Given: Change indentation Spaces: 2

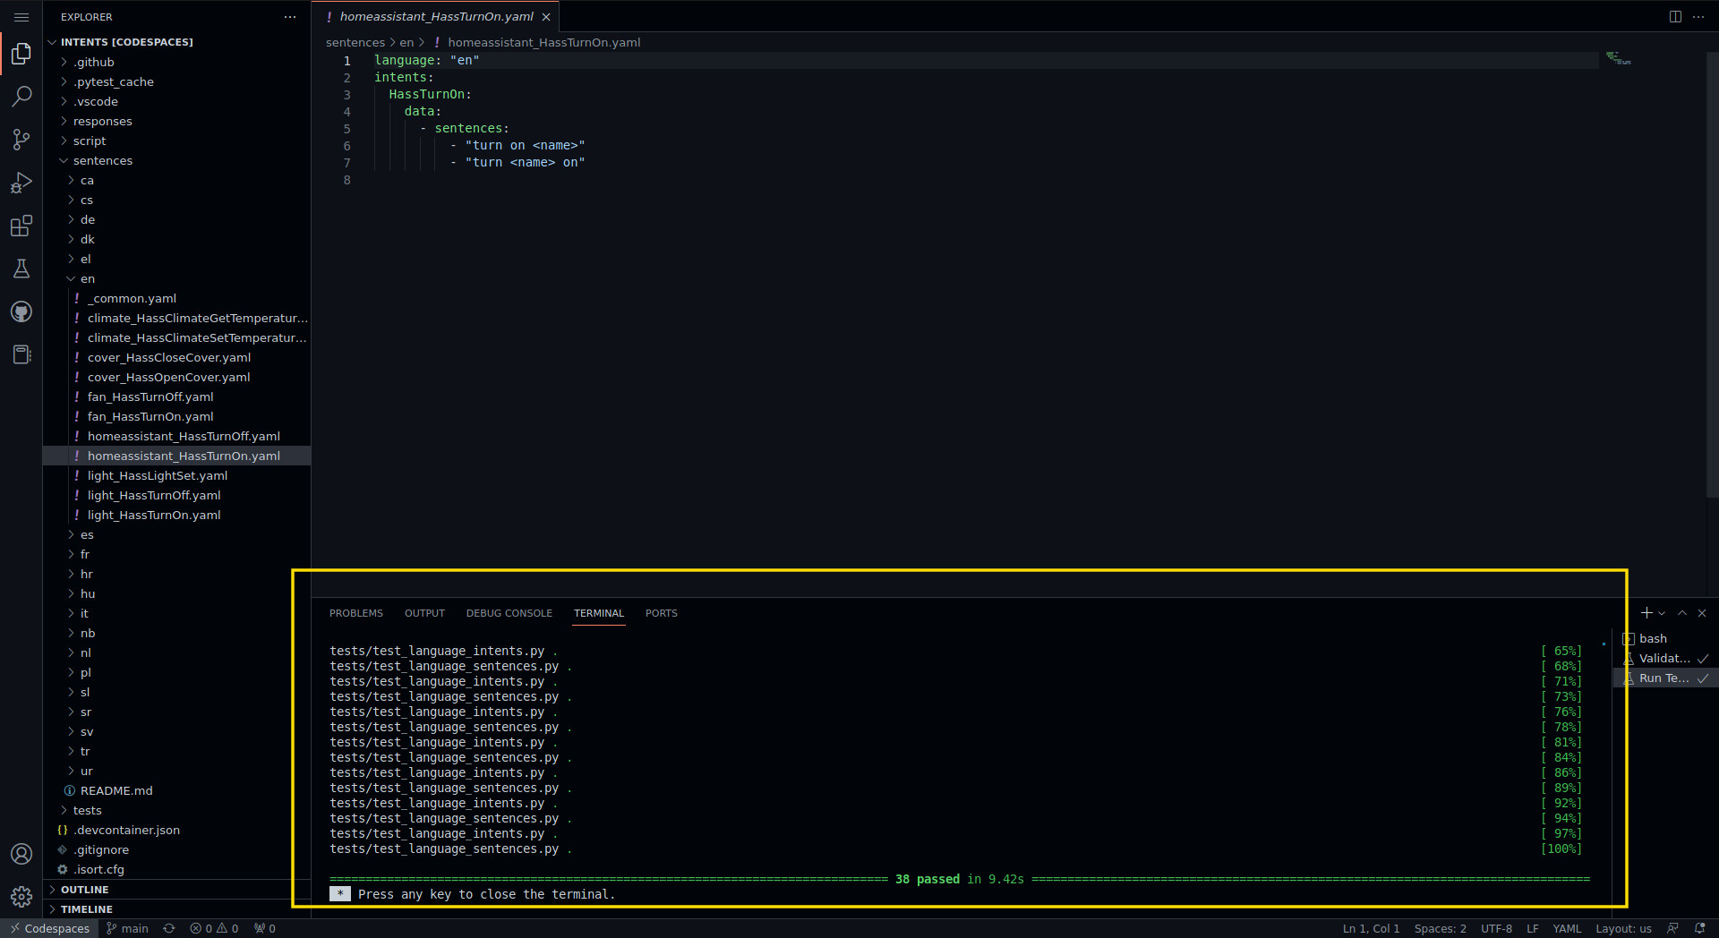Looking at the screenshot, I should (x=1440, y=928).
